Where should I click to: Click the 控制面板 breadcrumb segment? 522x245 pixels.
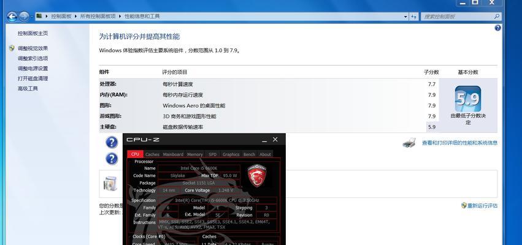[61, 16]
